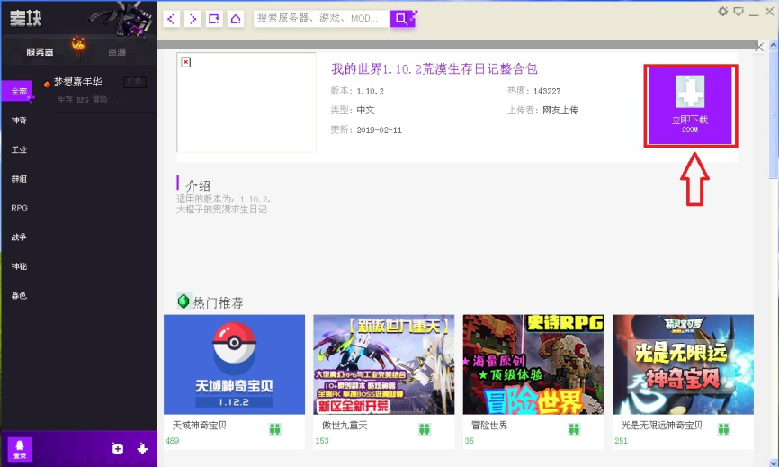Select the RPG category
This screenshot has width=779, height=467.
20,208
